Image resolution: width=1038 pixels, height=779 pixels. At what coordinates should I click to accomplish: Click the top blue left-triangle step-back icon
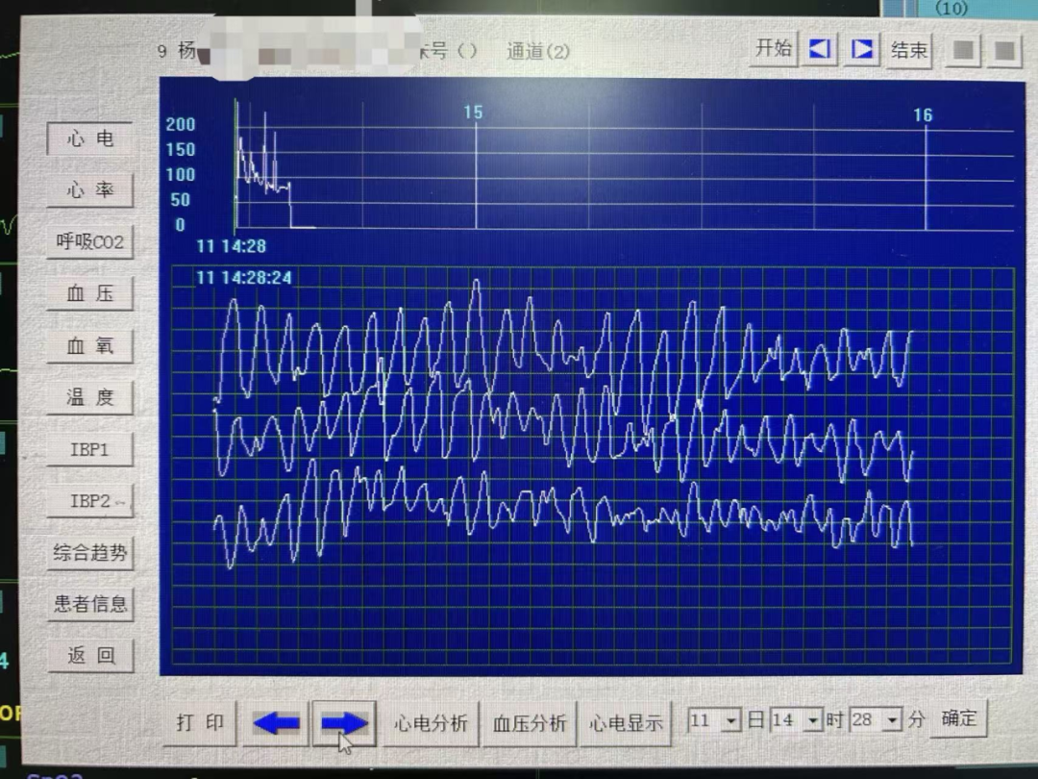pyautogui.click(x=820, y=49)
